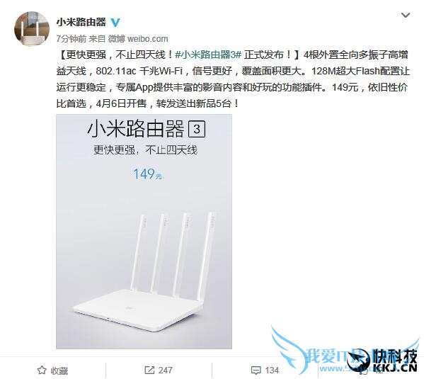Screen dimensions: 424x379
Task: Expand the post options chevron menu
Action: 406,15
